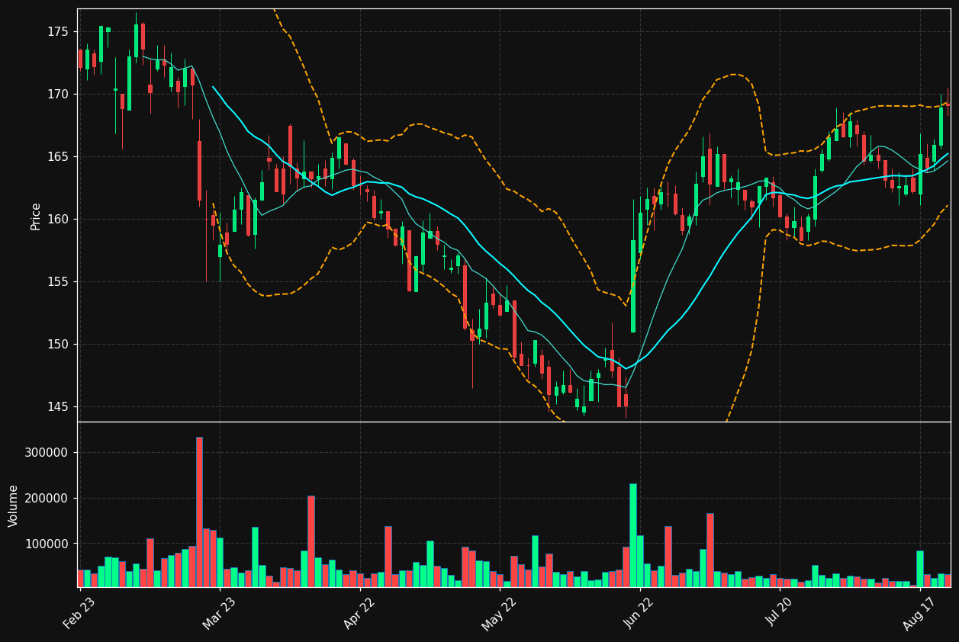959x642 pixels.
Task: Select the 175 price tick label
Action: click(57, 31)
